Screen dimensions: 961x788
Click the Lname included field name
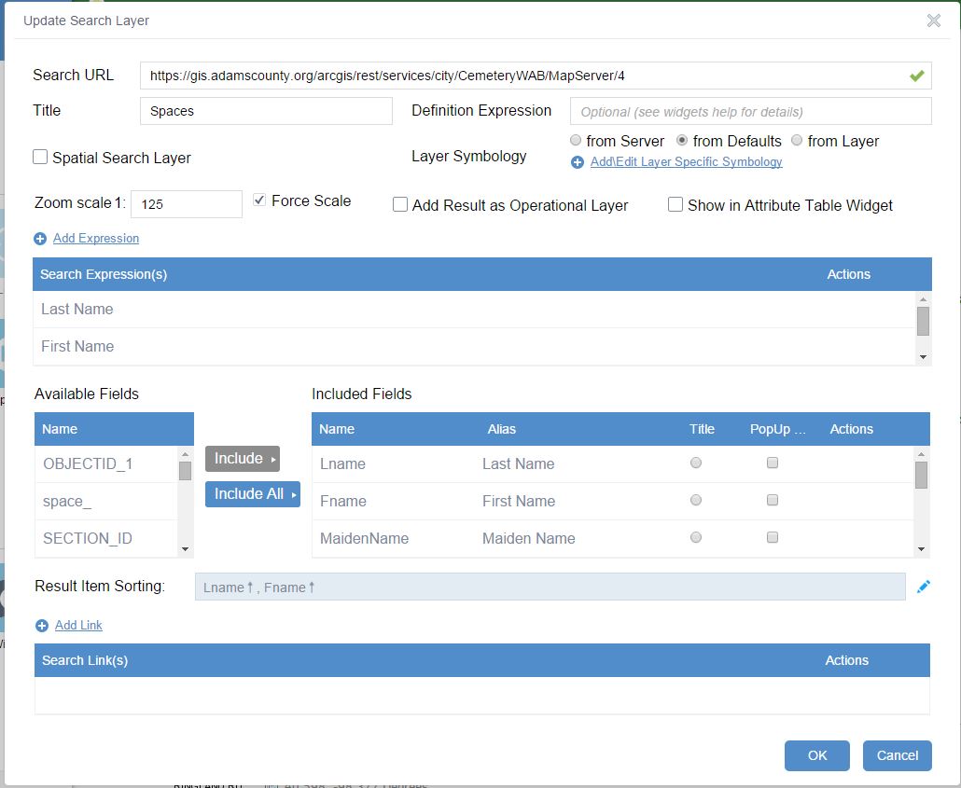342,464
